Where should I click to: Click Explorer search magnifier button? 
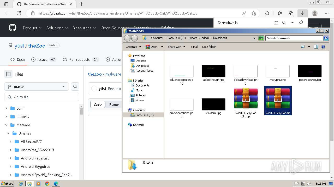(326, 38)
